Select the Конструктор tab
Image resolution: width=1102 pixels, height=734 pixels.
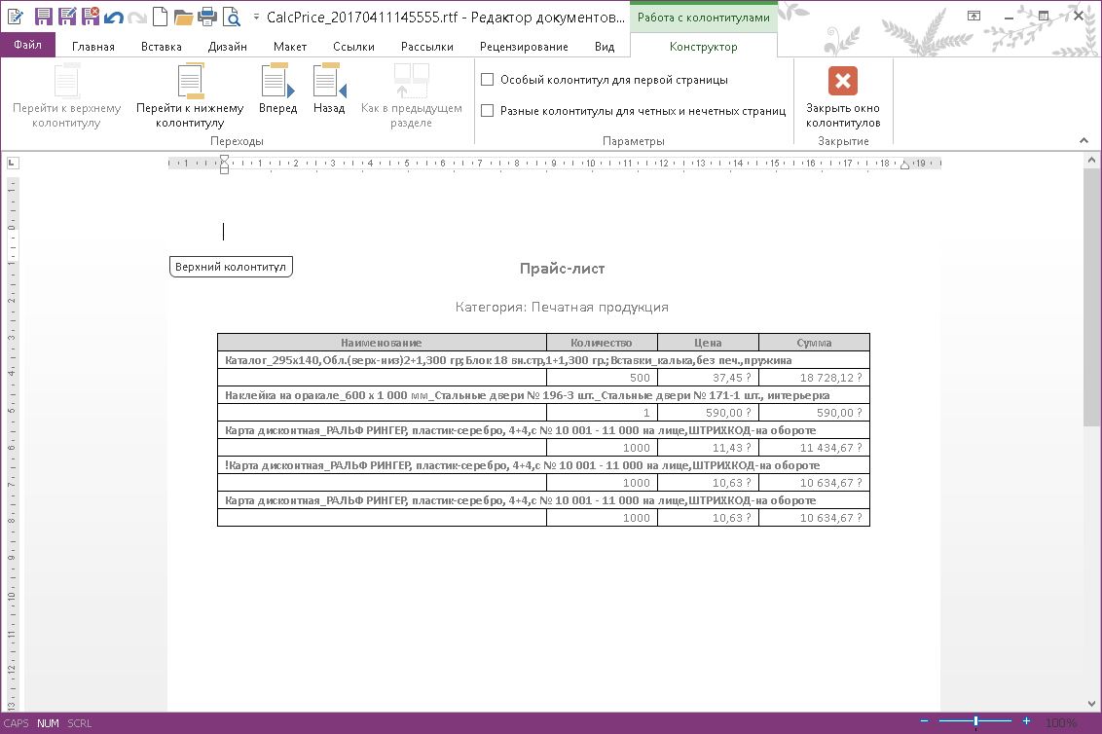coord(704,47)
